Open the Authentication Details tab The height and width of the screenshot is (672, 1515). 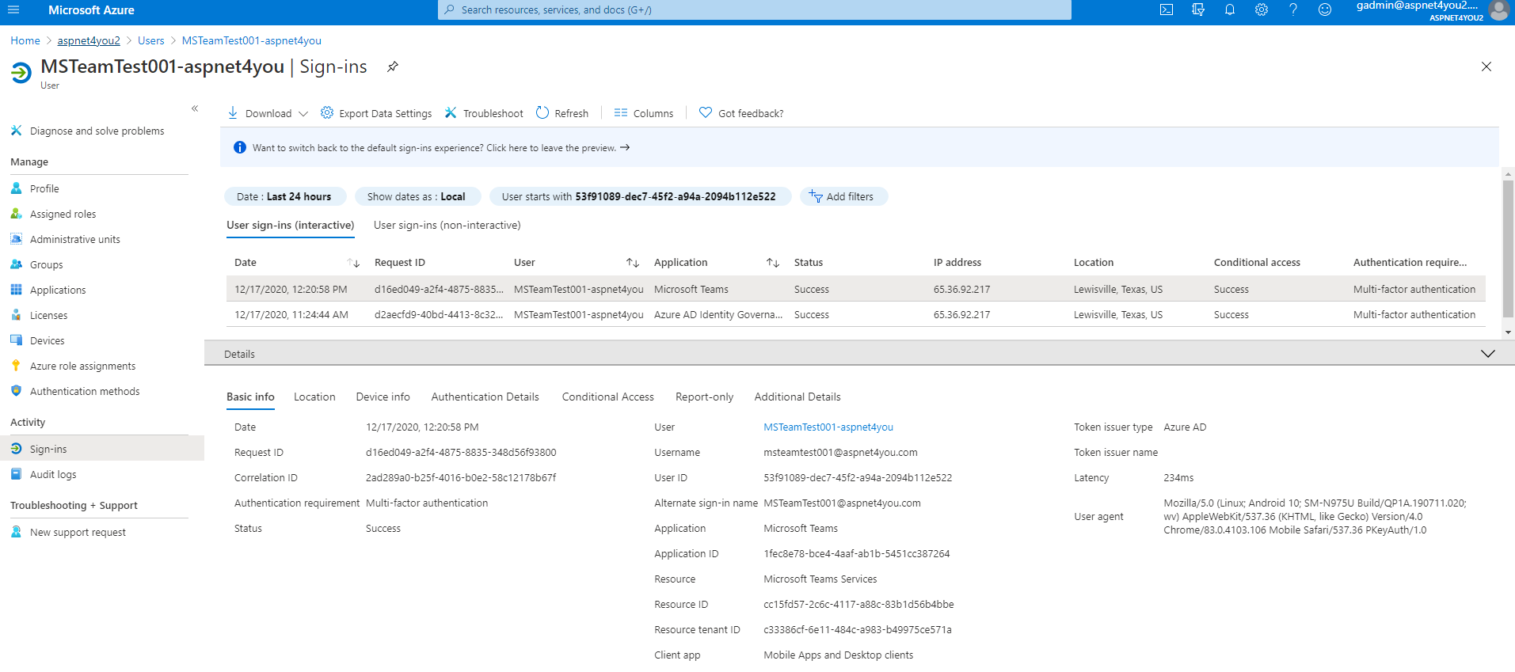click(x=485, y=397)
